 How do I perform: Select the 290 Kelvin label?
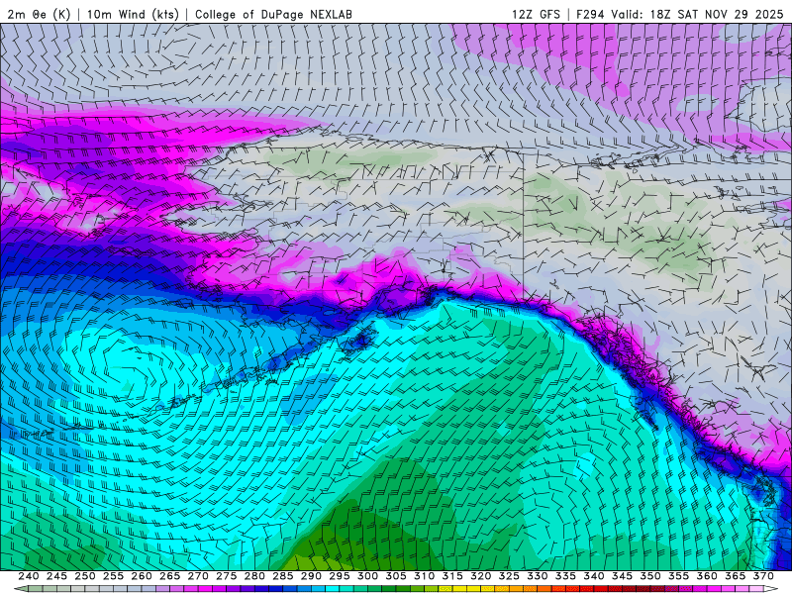pos(311,576)
